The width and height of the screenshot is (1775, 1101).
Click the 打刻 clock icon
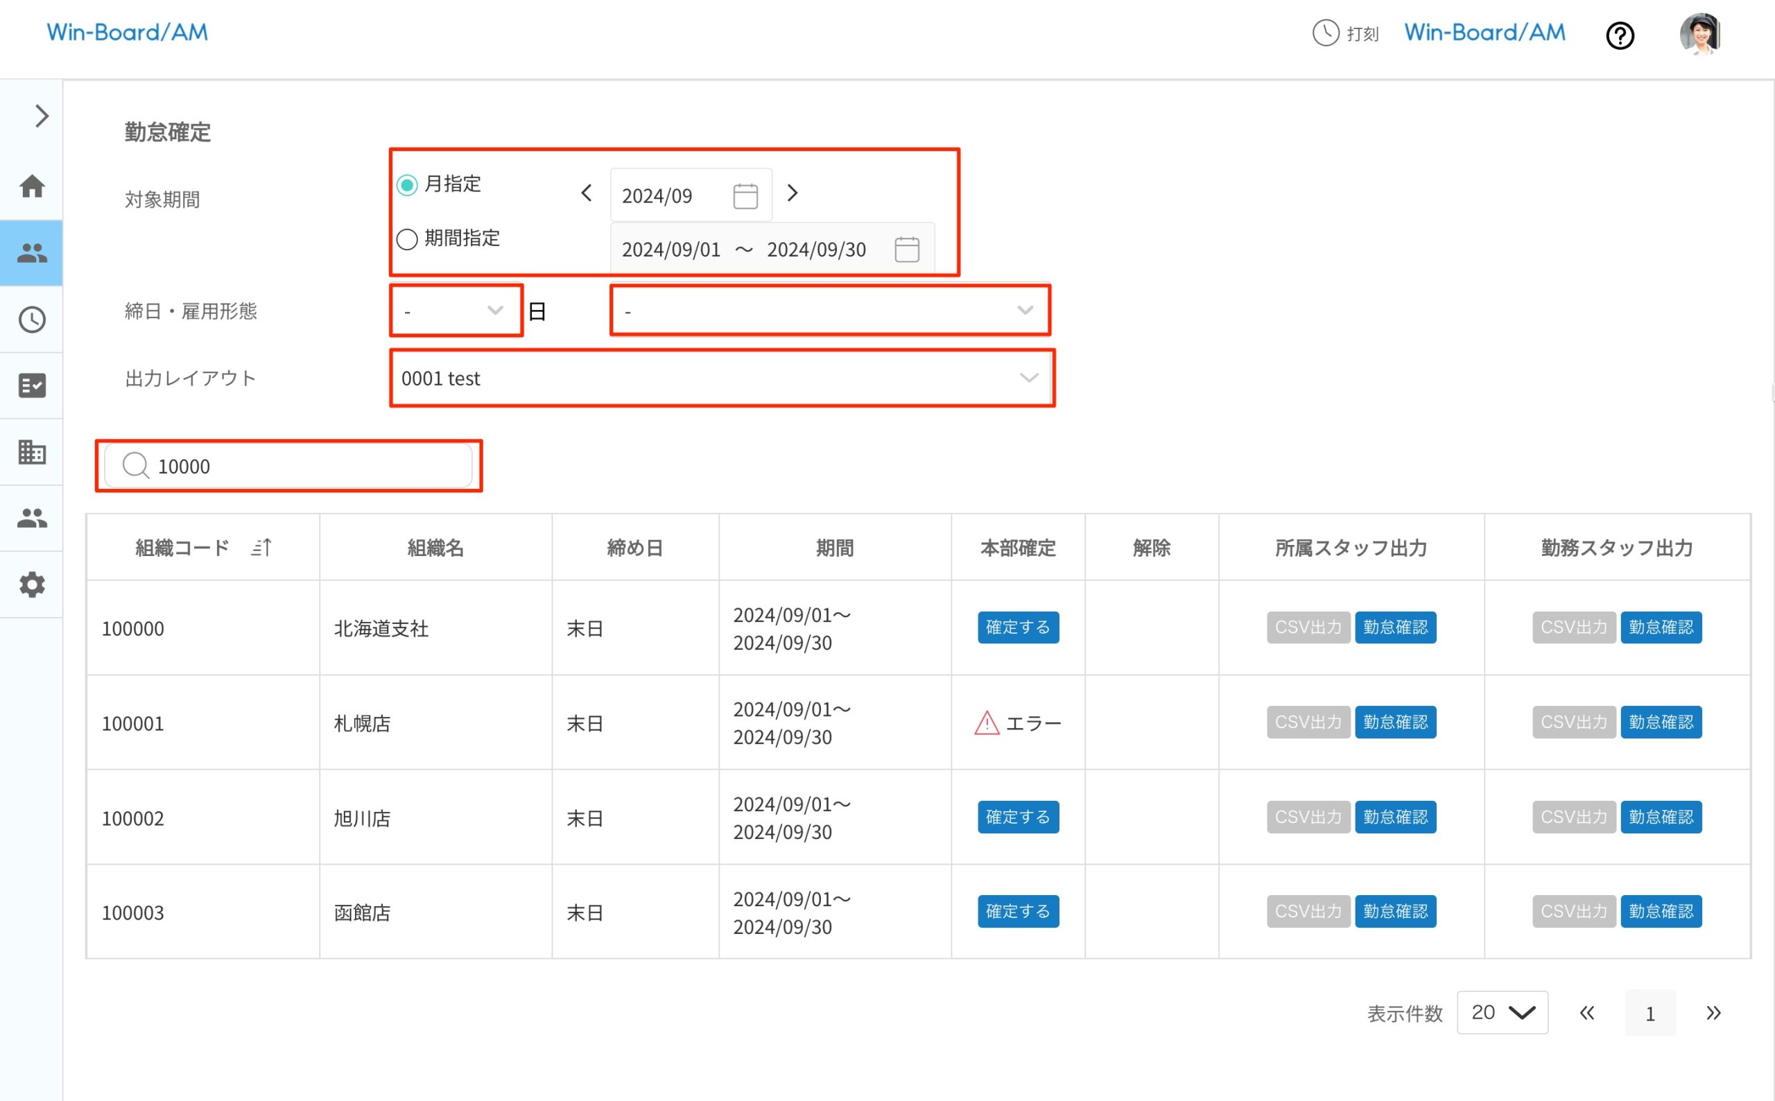1326,33
